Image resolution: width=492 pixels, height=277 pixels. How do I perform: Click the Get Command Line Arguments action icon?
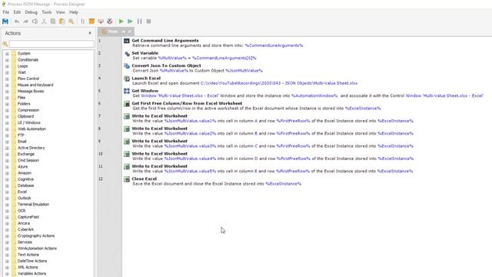click(x=126, y=41)
